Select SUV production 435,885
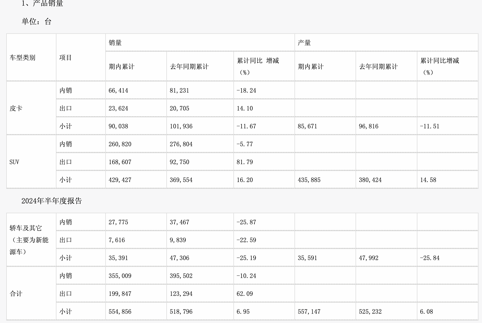482x323 pixels. click(x=309, y=180)
